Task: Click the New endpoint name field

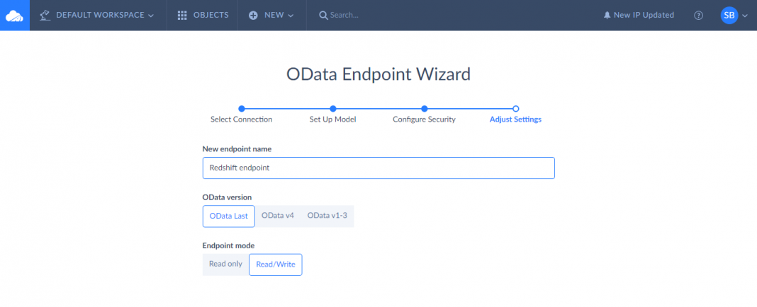Action: [378, 168]
